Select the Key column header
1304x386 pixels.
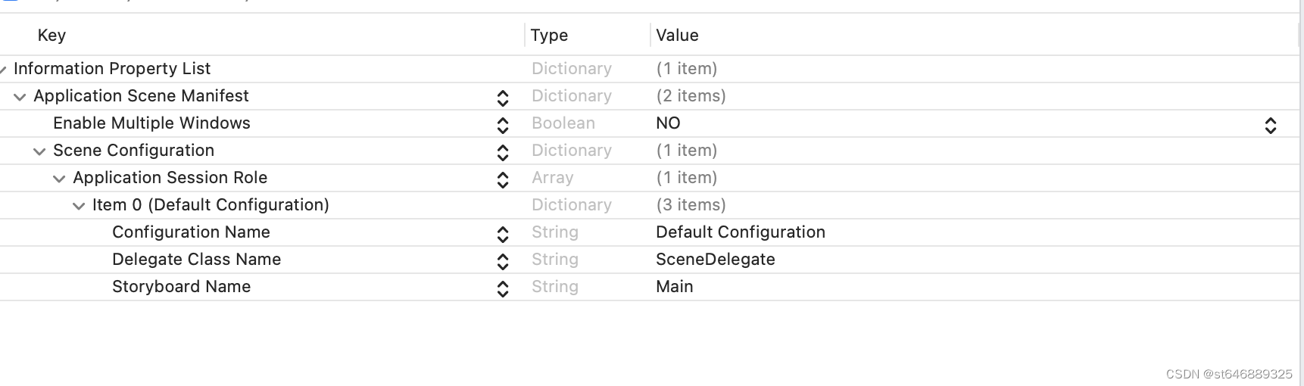51,35
